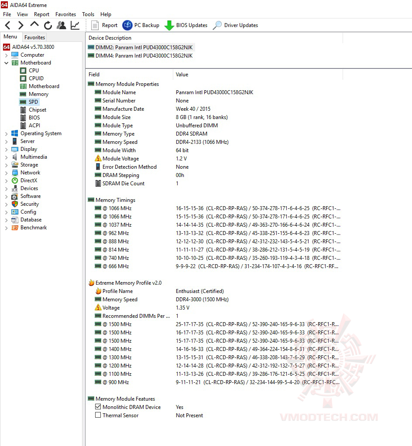This screenshot has width=412, height=446.
Task: Click the Operating System Windows icon
Action: (14, 133)
